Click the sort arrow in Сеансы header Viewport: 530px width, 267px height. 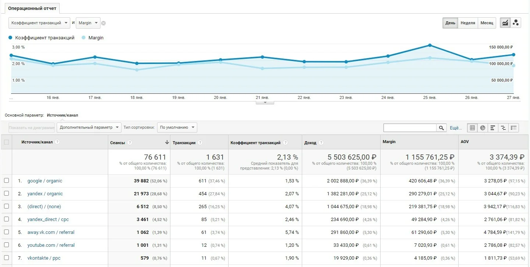coord(167,142)
